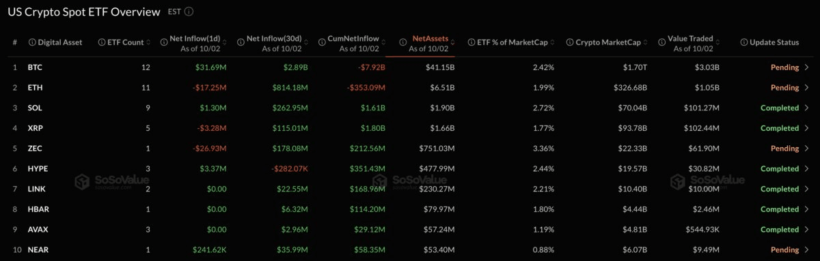Click BTC's Pending update status
Image resolution: width=820 pixels, height=261 pixels.
784,67
